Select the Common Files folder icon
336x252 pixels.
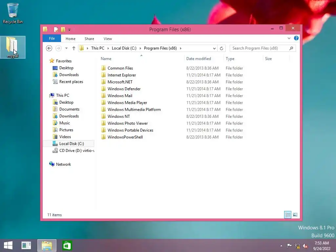[x=103, y=68]
